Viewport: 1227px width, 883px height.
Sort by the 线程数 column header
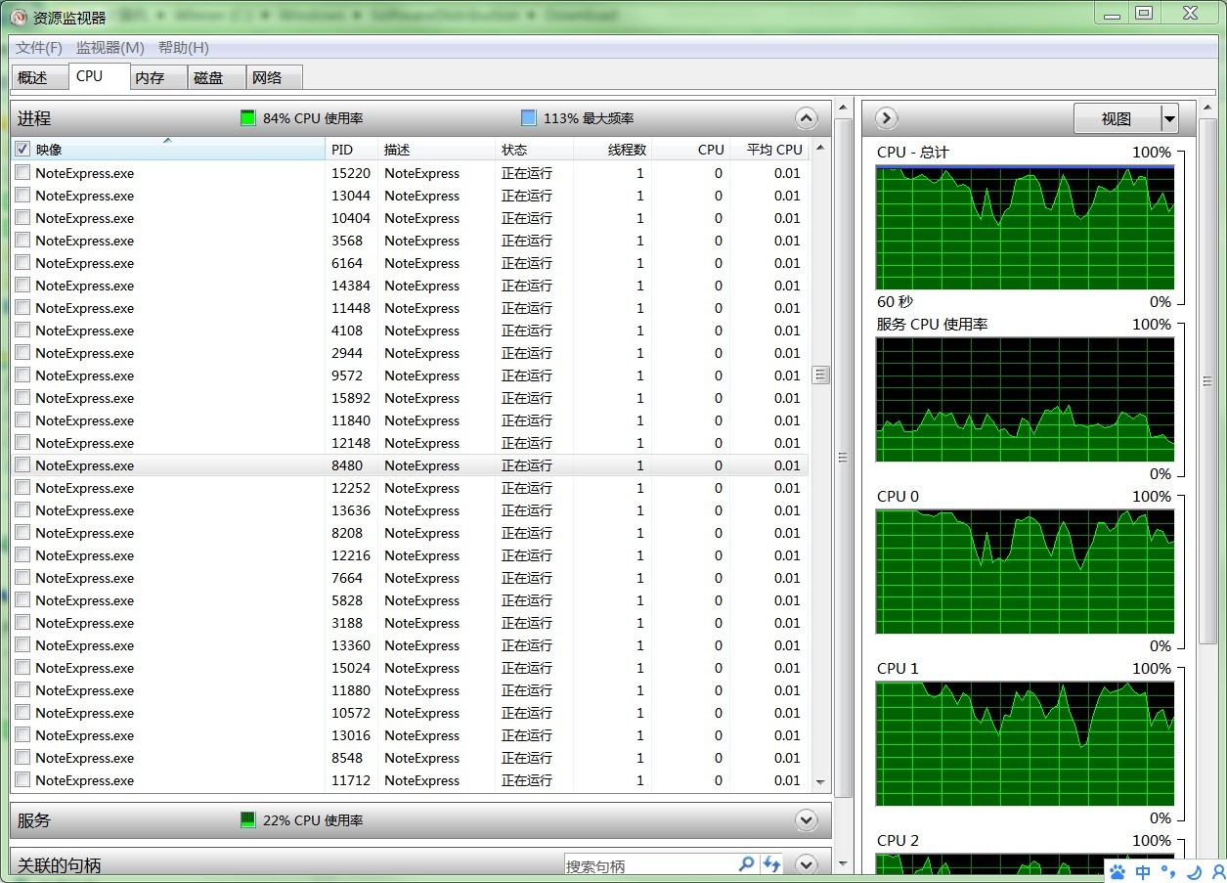tap(613, 150)
